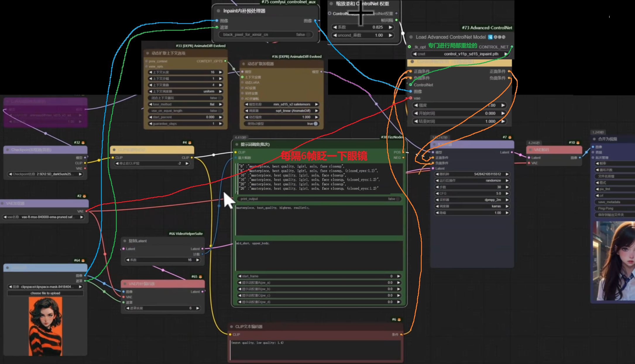Open the 采样器 dpmpp_2m dropdown
Viewport: 635px width, 364px height.
click(472, 200)
